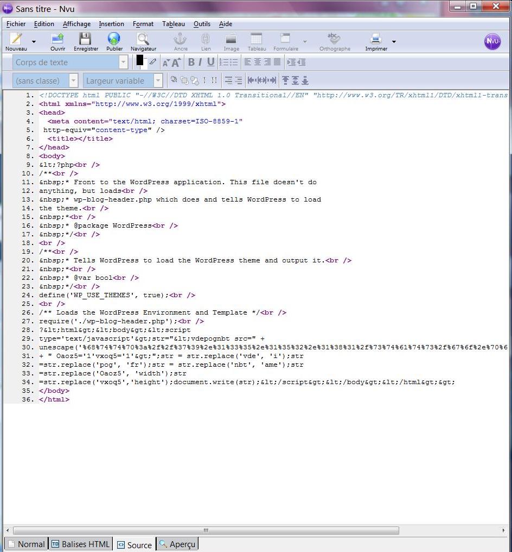Image resolution: width=512 pixels, height=552 pixels.
Task: Toggle align right
Action: [x=267, y=62]
